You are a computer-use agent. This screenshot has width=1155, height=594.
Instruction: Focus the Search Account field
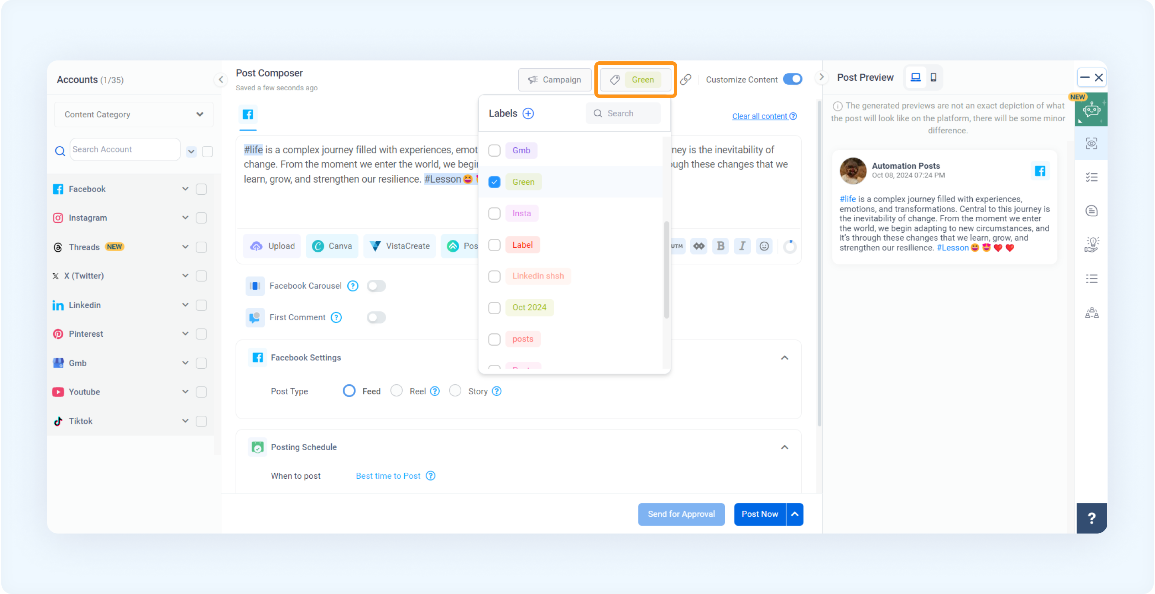click(125, 150)
